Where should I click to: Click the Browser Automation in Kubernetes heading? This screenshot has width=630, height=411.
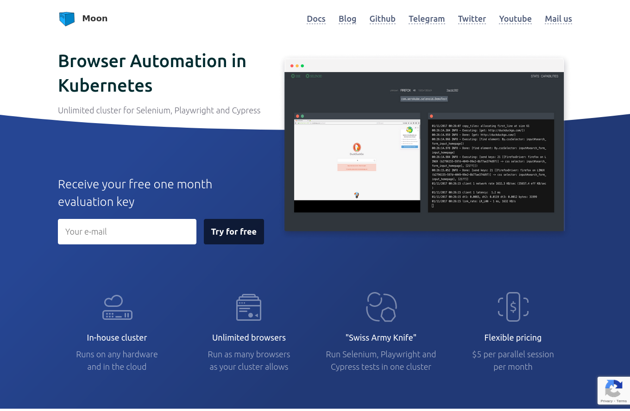coord(152,73)
